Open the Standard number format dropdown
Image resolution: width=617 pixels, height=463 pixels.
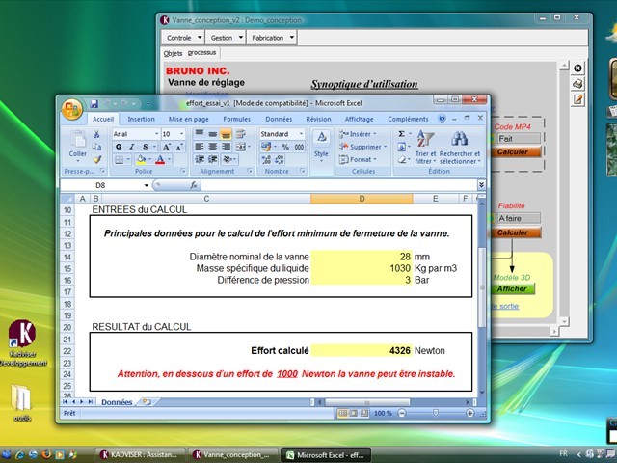click(301, 134)
